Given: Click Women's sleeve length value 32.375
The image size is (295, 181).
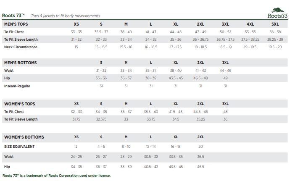Looking at the screenshot, I should (x=101, y=119).
